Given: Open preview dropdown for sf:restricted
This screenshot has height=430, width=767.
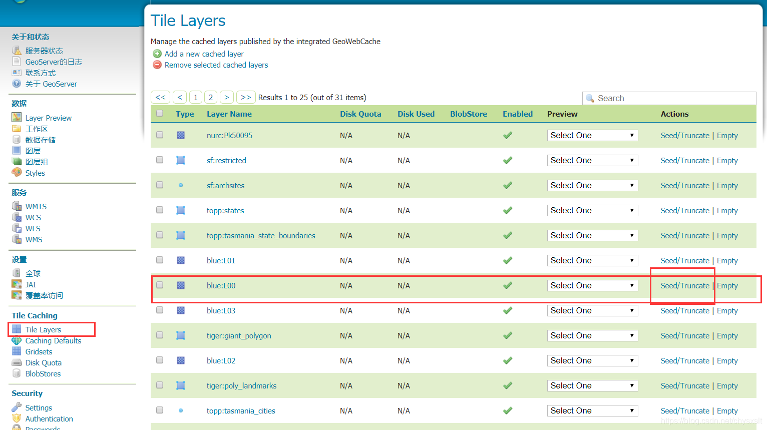Looking at the screenshot, I should coord(592,160).
